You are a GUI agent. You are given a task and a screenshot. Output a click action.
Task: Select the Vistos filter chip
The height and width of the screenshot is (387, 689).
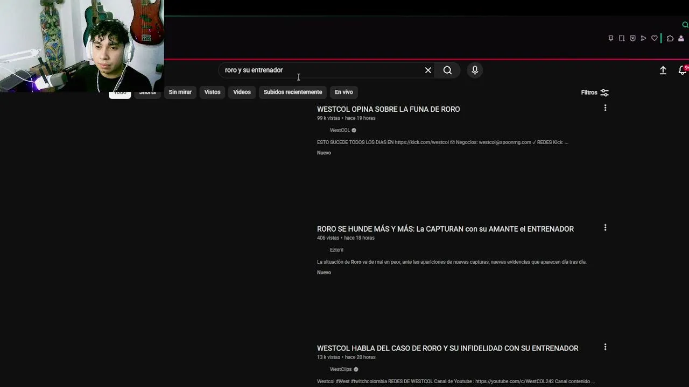coord(212,92)
